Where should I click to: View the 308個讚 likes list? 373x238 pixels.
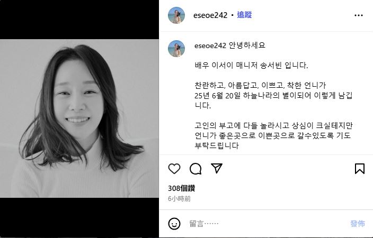click(182, 188)
